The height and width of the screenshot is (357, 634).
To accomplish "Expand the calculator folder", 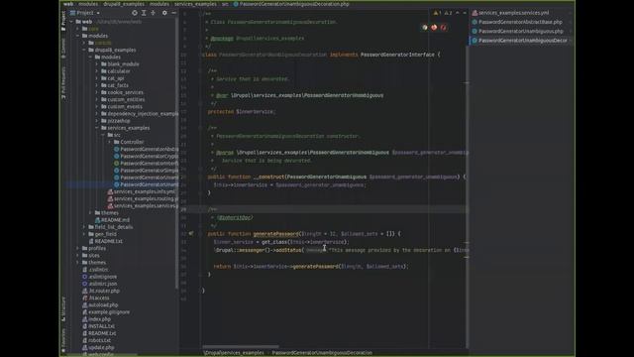I will click(x=97, y=71).
